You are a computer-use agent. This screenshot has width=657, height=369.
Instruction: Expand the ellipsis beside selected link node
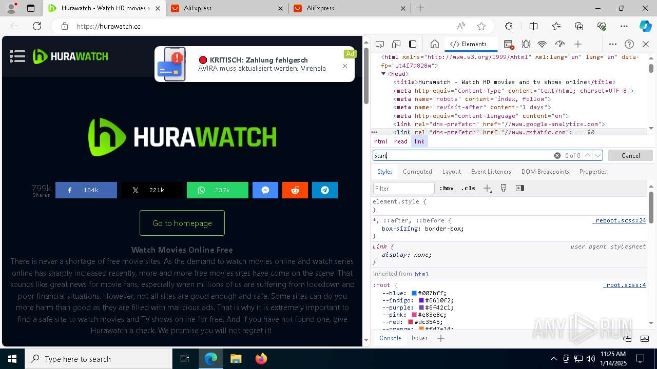point(374,132)
